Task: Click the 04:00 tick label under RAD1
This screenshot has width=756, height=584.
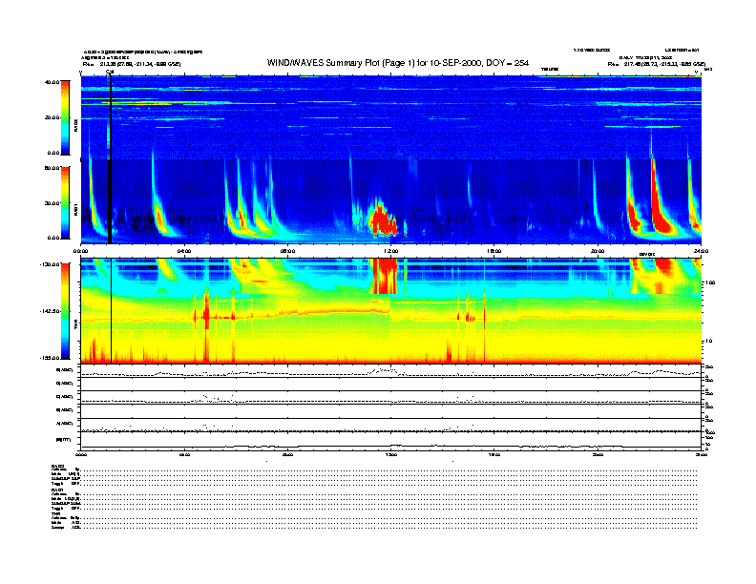Action: [184, 251]
